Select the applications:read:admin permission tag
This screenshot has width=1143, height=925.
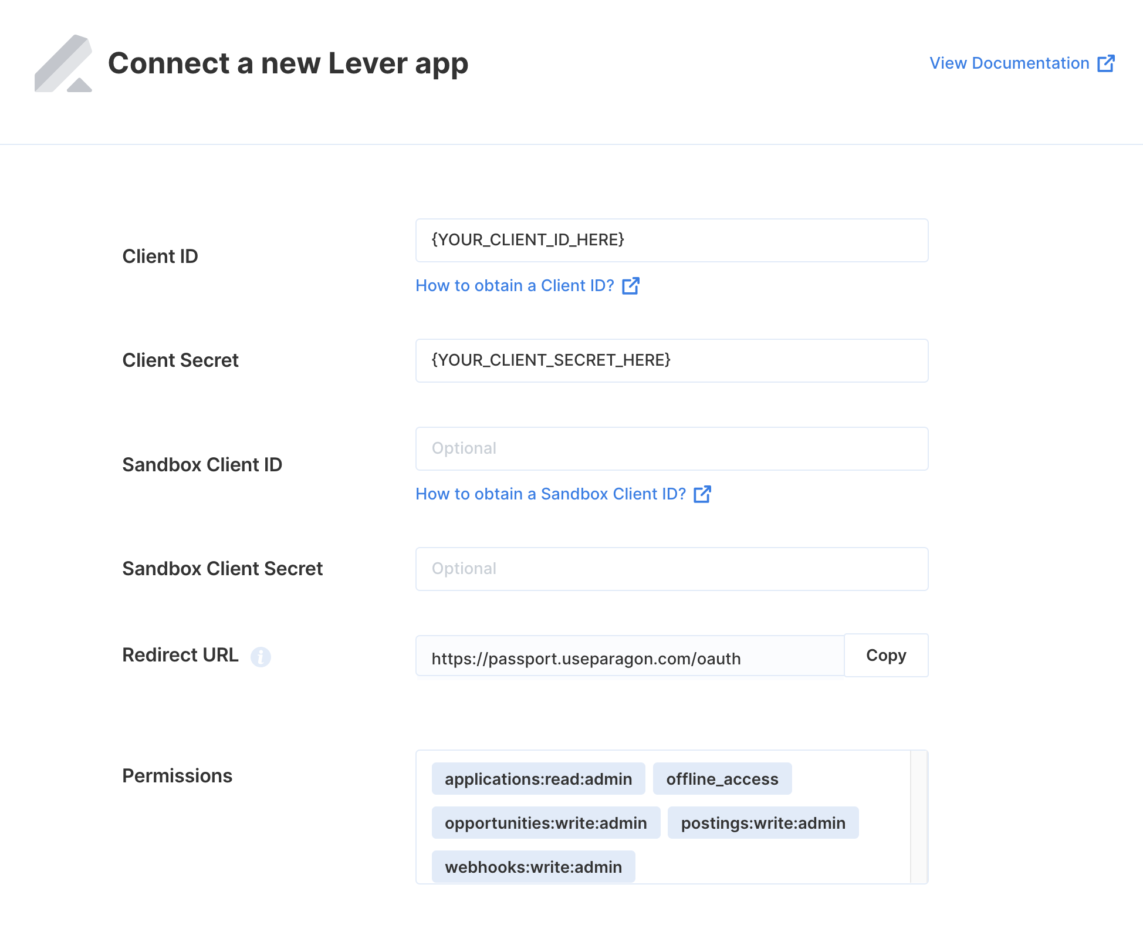(x=539, y=779)
